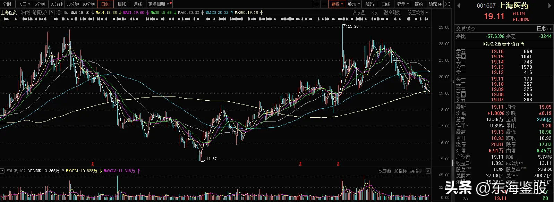Switch to the 30分钟 tab
The height and width of the screenshot is (202, 554).
coord(73,4)
